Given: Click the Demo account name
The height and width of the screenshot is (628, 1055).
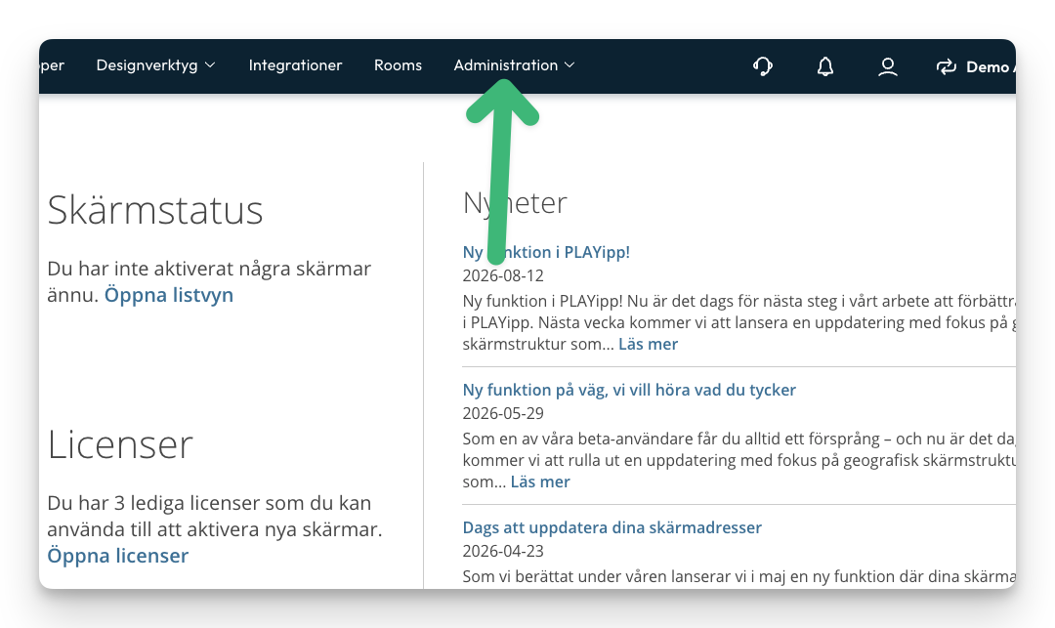Looking at the screenshot, I should tap(991, 66).
